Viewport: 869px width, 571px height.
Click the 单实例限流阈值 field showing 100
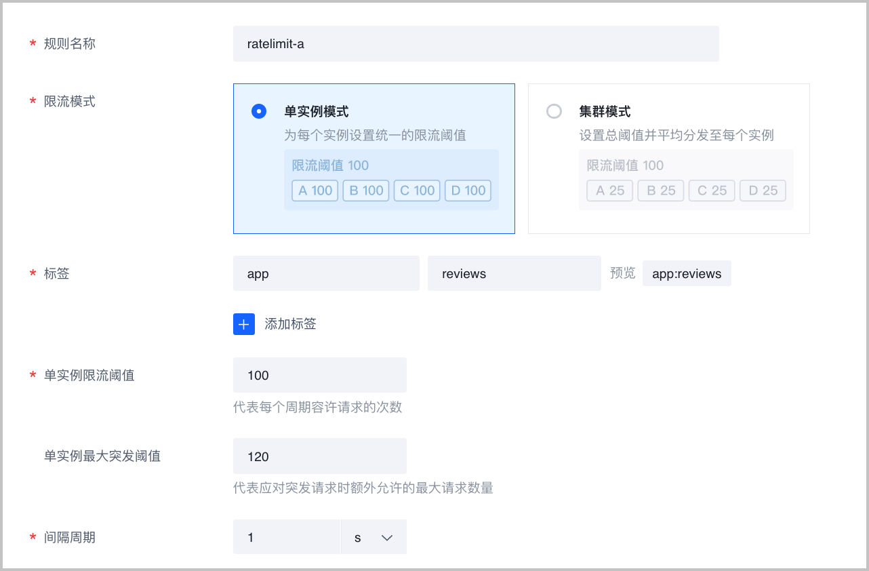click(x=319, y=376)
